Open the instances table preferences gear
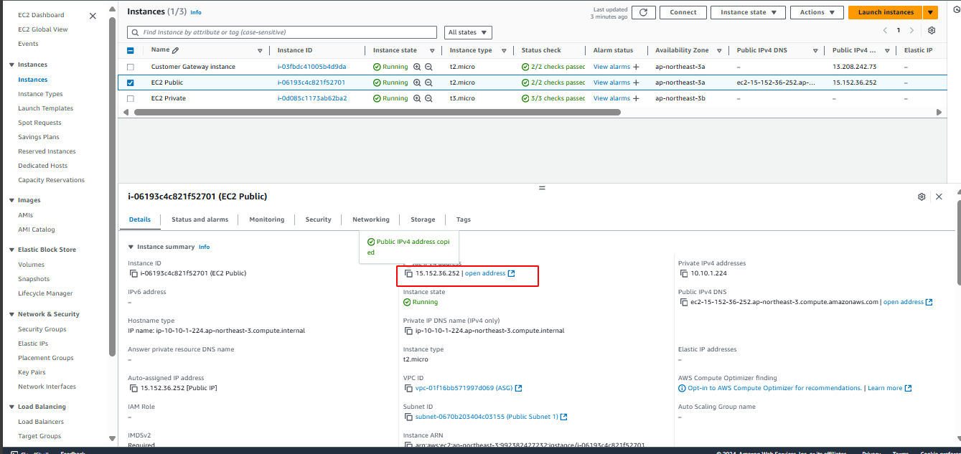Screen dimensions: 961x454 coord(931,30)
